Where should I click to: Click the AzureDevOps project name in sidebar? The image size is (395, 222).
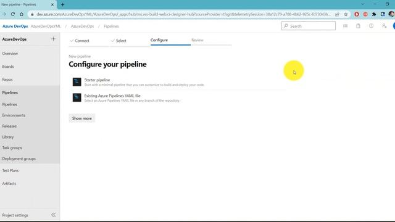click(14, 39)
